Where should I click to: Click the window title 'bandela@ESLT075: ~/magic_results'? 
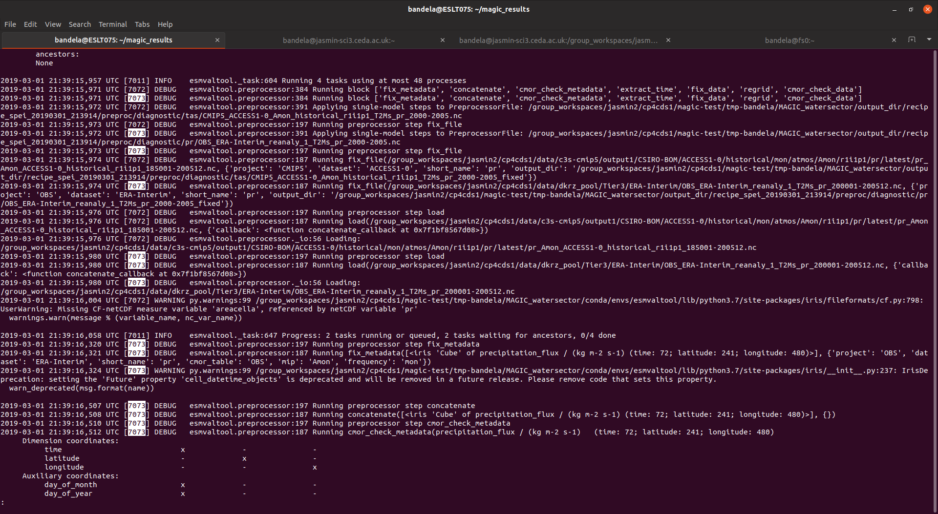pyautogui.click(x=469, y=9)
